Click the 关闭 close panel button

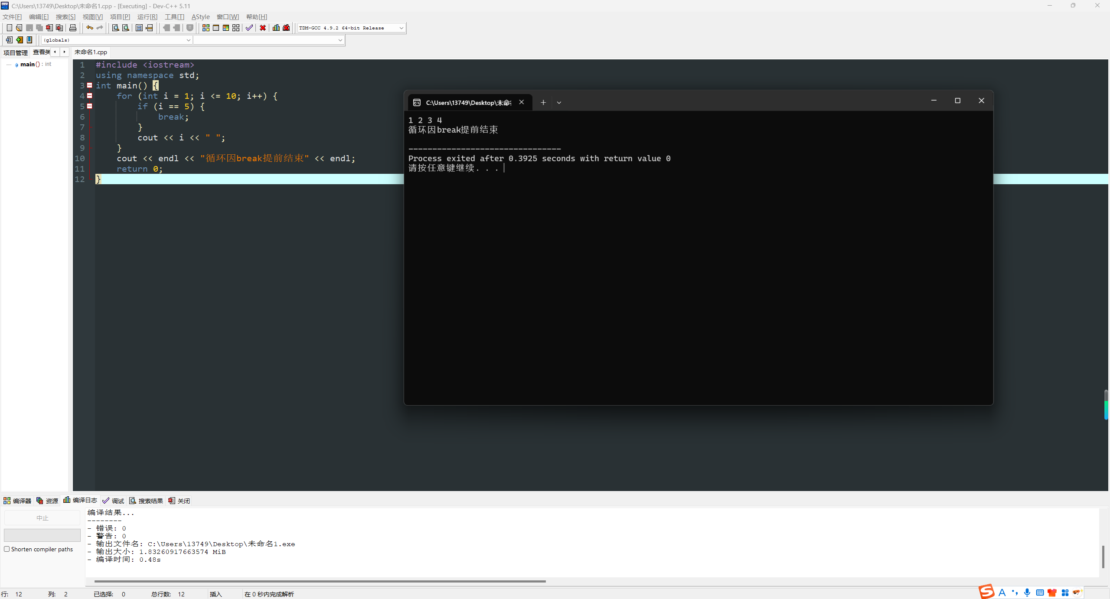point(179,501)
